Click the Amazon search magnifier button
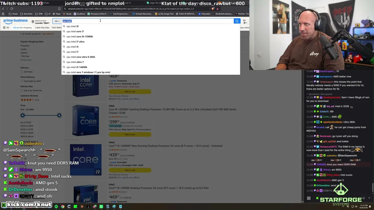 (x=237, y=21)
